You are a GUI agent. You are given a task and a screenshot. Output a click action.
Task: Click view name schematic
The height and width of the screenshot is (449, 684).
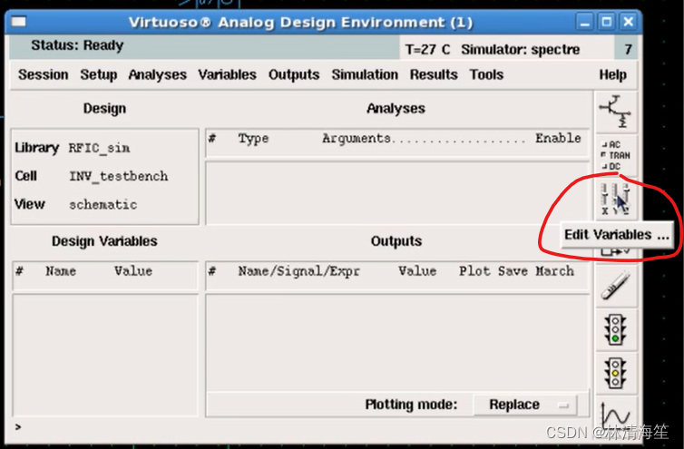pos(103,205)
